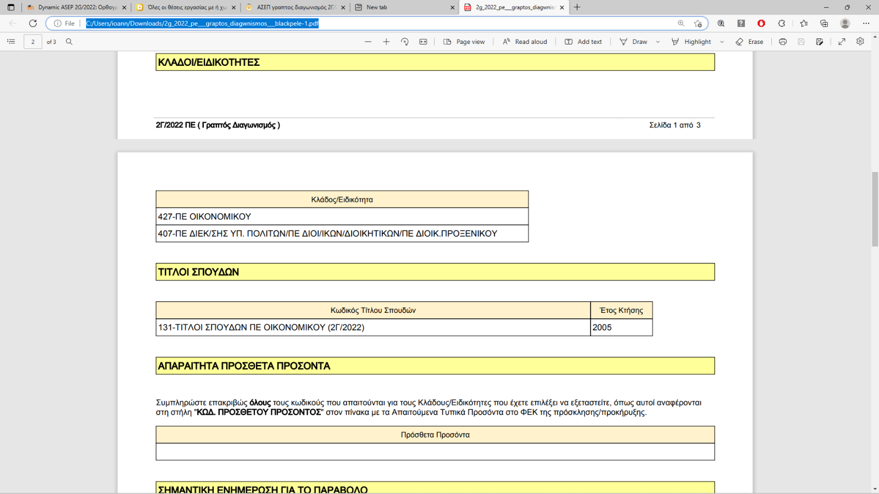Screen dimensions: 879x494
Task: Open the tab actions menu
Action: tap(11, 7)
